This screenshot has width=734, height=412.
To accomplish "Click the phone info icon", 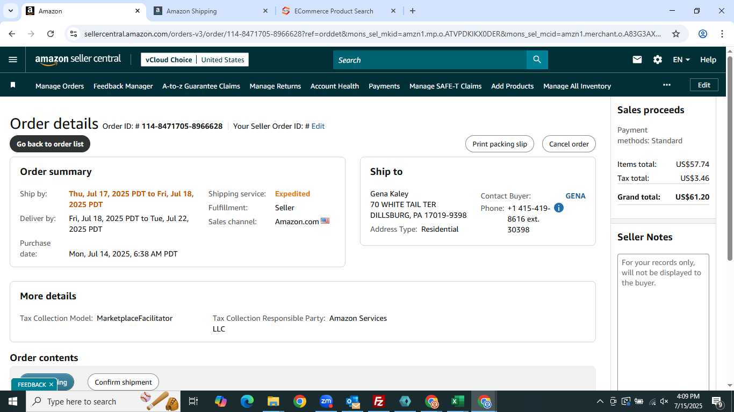I will (559, 208).
